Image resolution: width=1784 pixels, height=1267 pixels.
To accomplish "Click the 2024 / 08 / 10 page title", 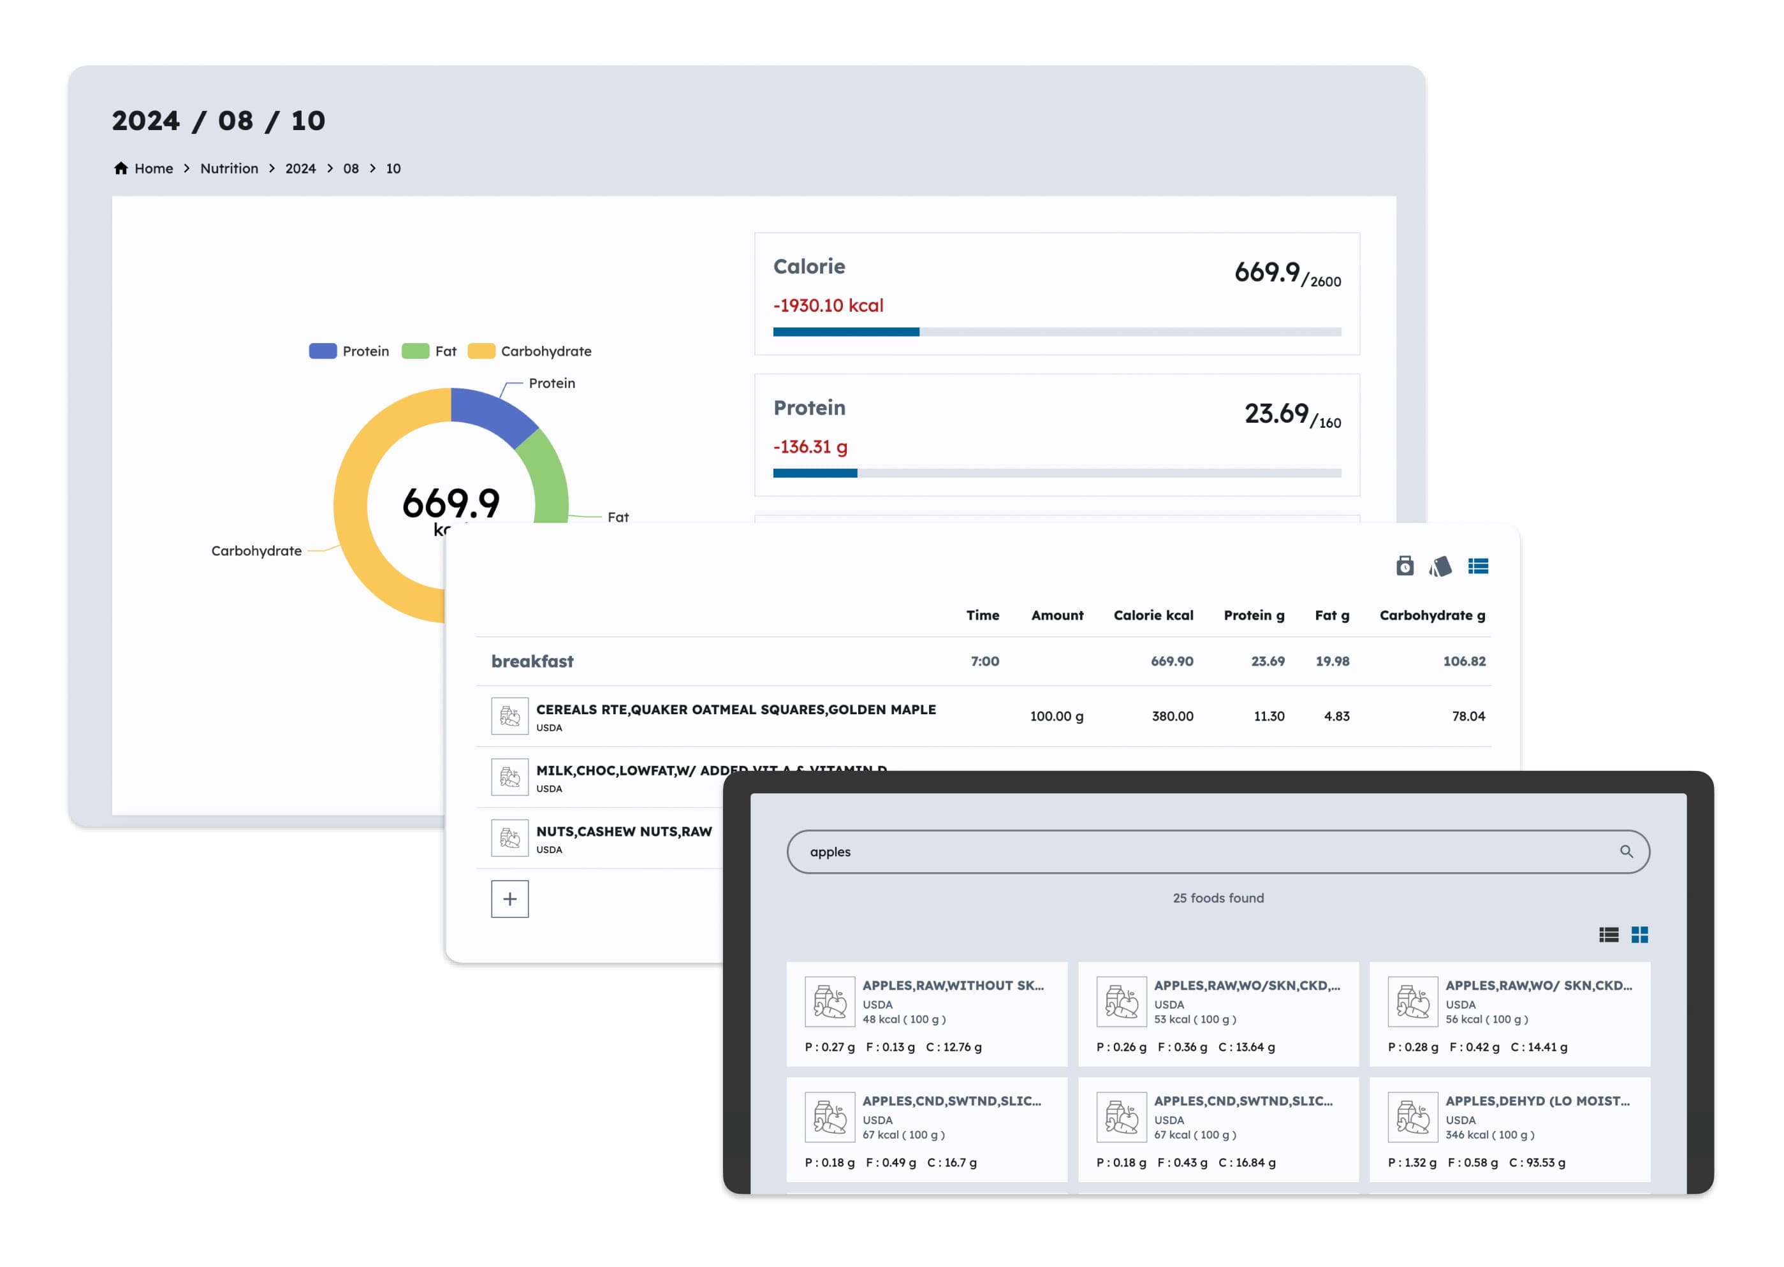I will tap(219, 120).
